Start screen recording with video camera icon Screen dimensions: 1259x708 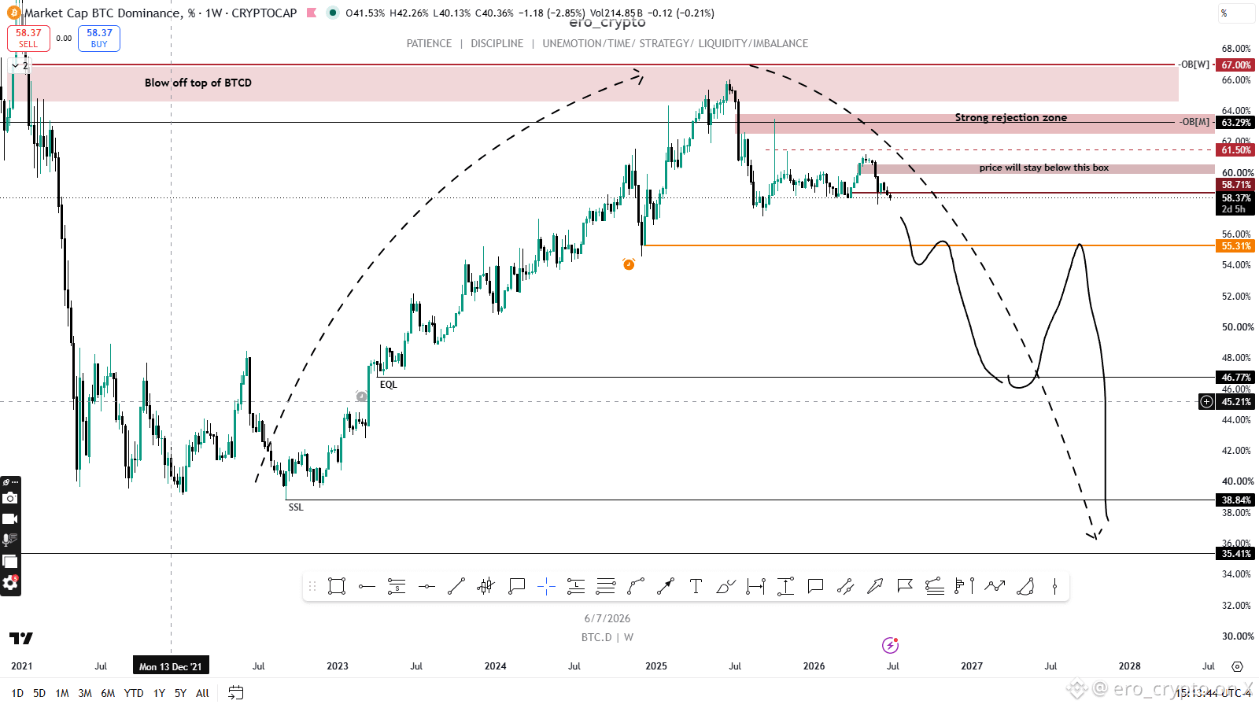click(10, 519)
